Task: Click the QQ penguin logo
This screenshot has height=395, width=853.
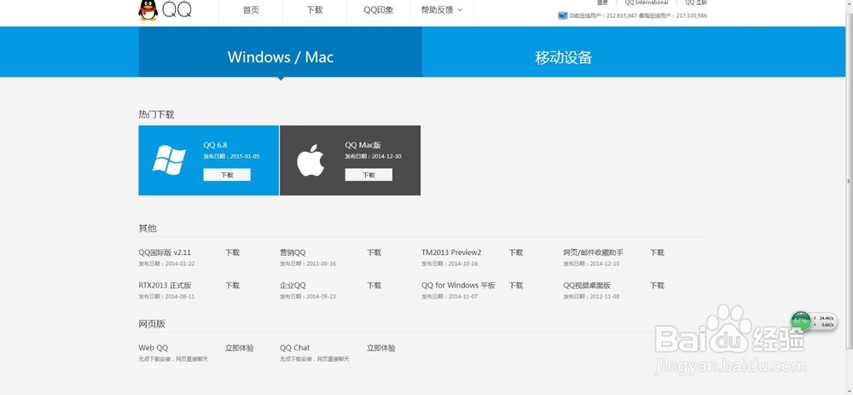Action: pyautogui.click(x=148, y=10)
